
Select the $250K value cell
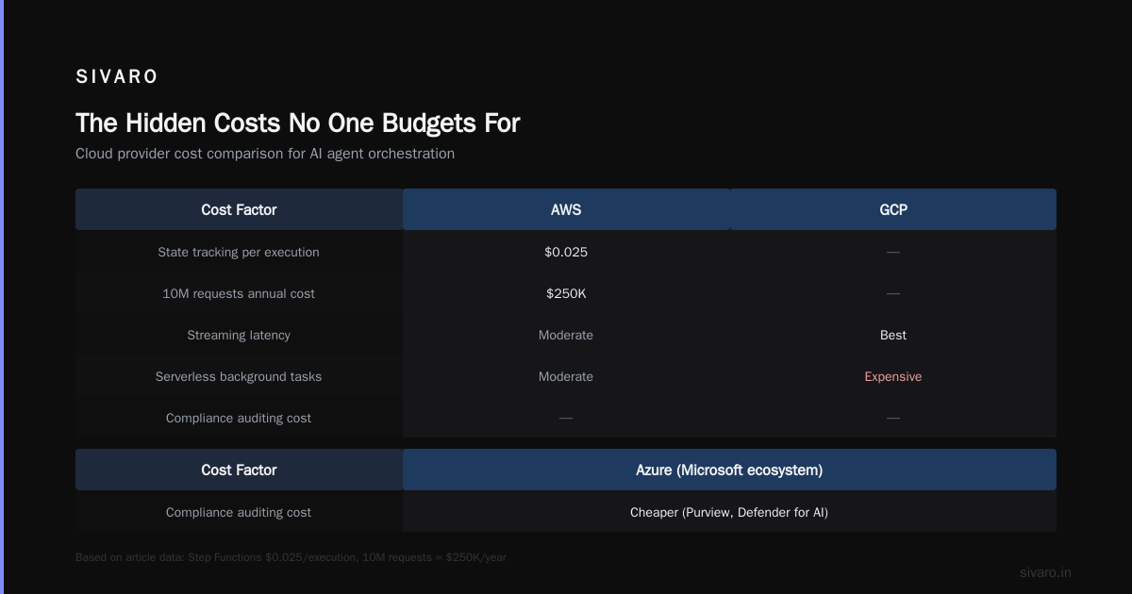(566, 293)
